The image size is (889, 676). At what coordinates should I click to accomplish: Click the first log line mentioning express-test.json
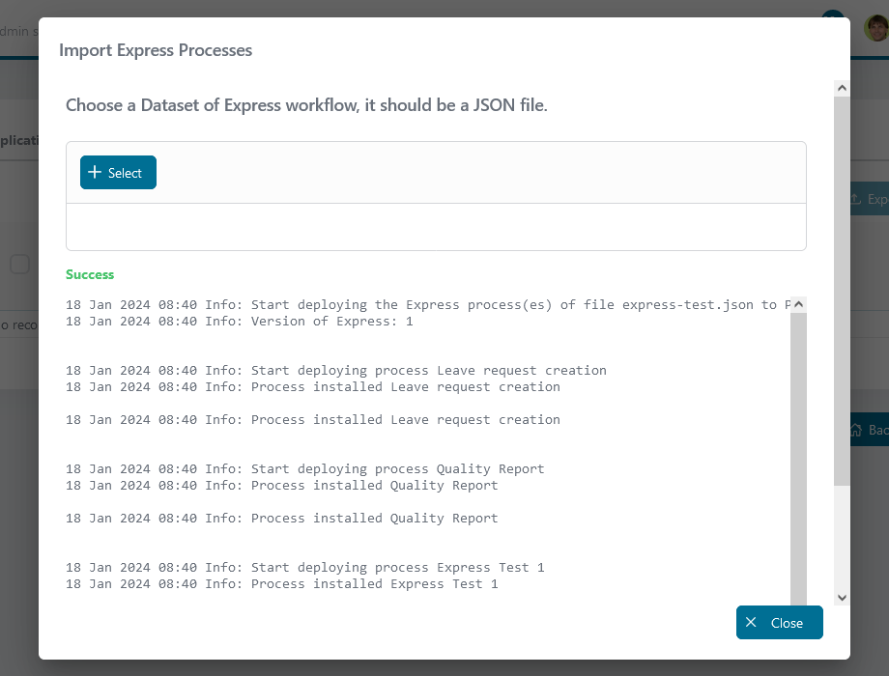coord(428,305)
